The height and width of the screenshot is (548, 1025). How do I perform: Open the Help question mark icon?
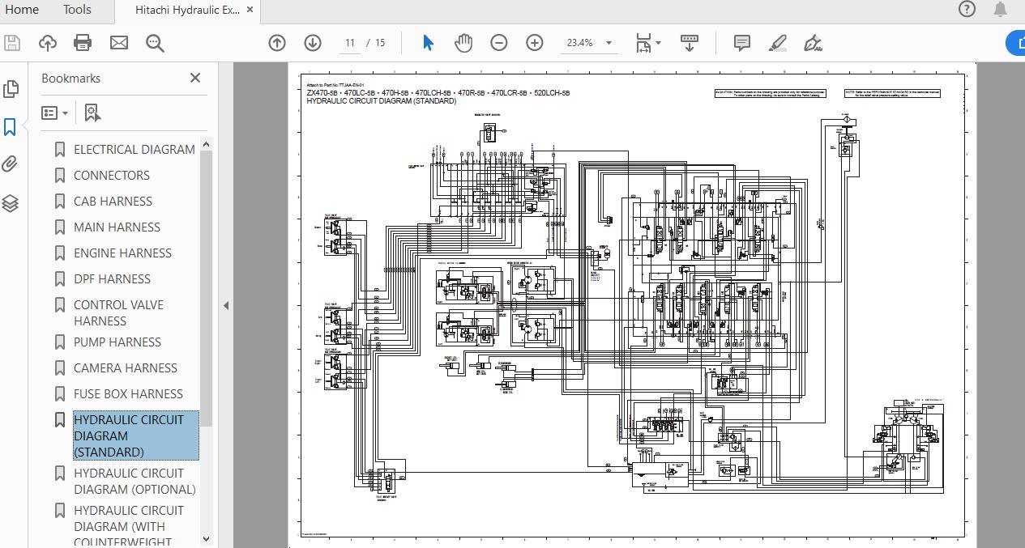[967, 10]
